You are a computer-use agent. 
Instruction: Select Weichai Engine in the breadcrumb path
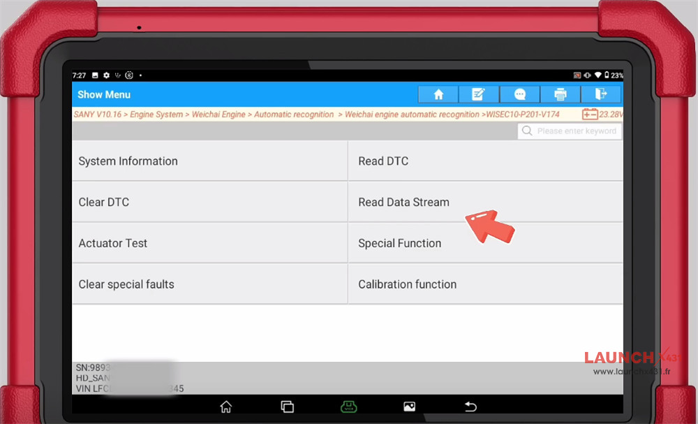[x=218, y=114]
